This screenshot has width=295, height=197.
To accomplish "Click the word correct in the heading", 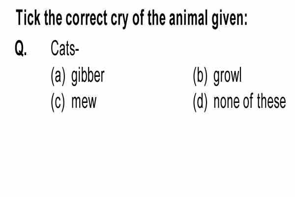I will [87, 18].
